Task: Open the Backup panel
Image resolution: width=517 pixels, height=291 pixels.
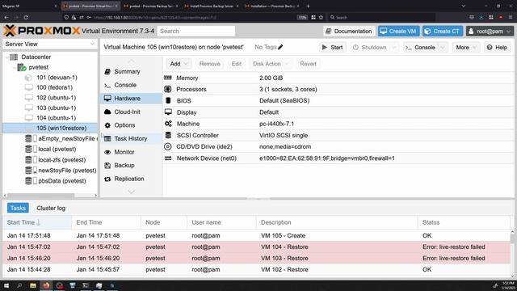Action: (124, 165)
